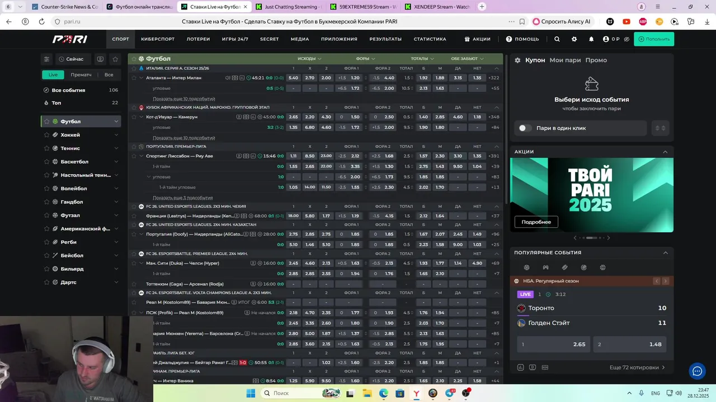Toggle Пари в один клик switch

(525, 128)
